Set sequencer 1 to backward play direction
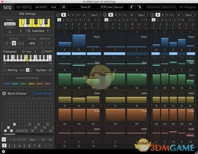 click(68, 15)
